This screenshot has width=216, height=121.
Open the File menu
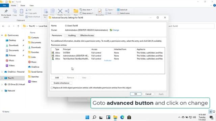pos(4,5)
